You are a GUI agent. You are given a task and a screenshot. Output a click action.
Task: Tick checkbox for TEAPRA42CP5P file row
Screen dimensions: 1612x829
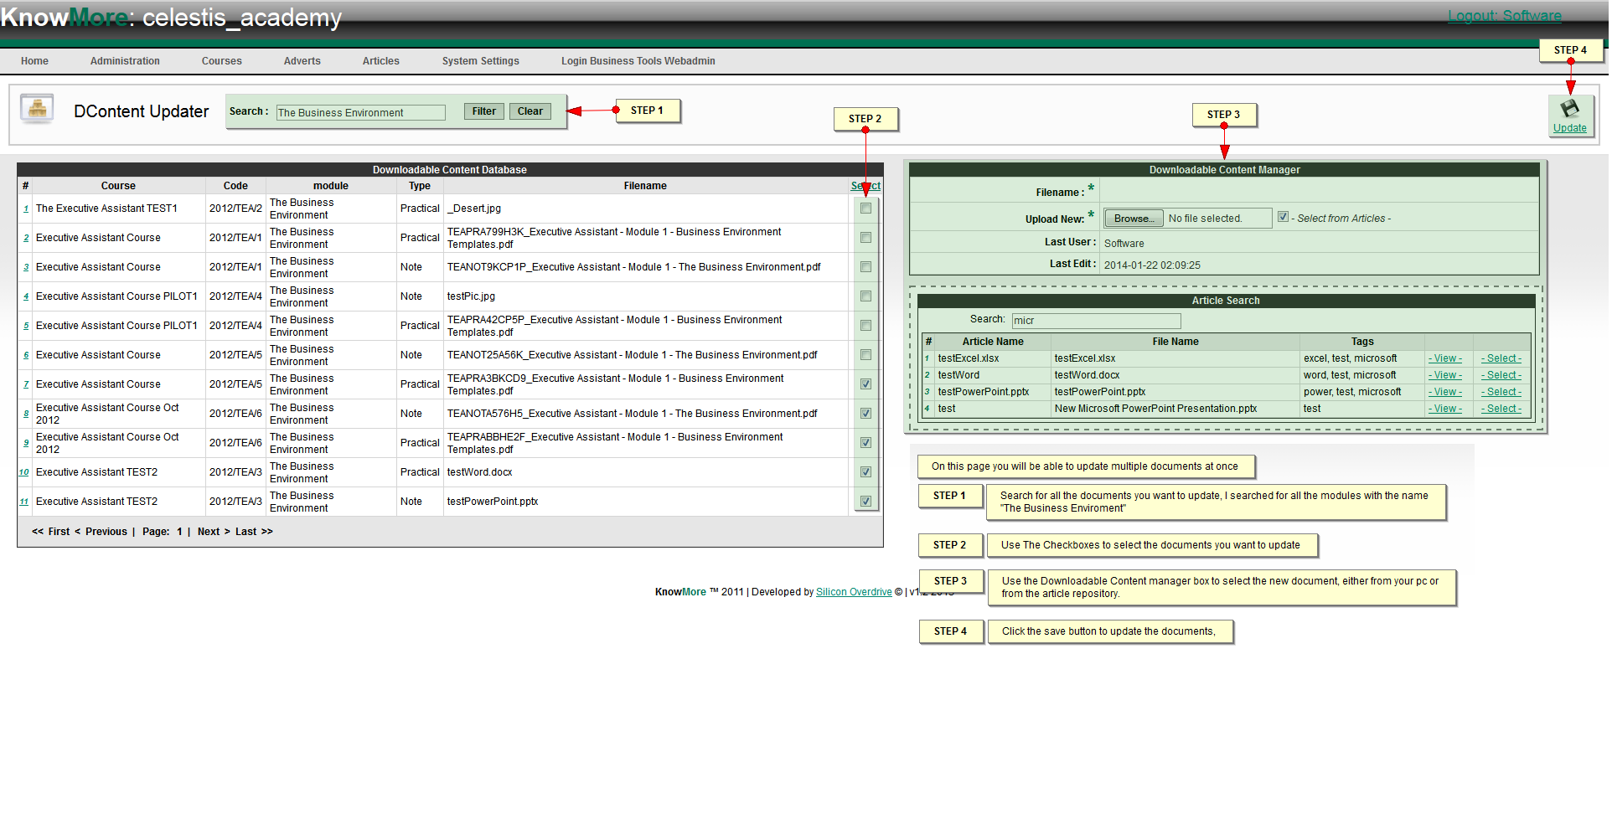pos(865,326)
